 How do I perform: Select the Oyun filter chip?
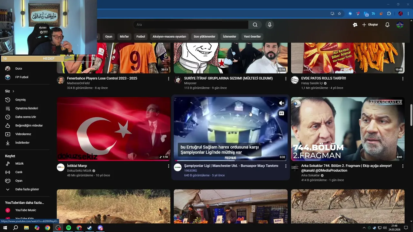[109, 36]
